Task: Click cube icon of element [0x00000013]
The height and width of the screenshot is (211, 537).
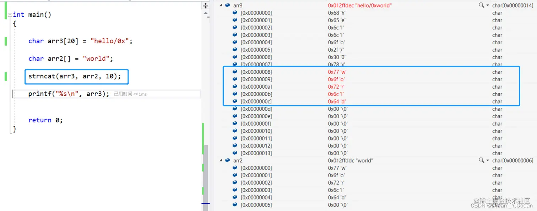Action: [x=235, y=153]
